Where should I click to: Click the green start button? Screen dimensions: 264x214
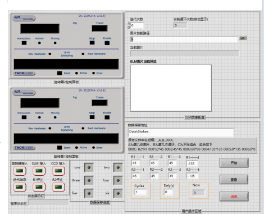pyautogui.click(x=234, y=163)
